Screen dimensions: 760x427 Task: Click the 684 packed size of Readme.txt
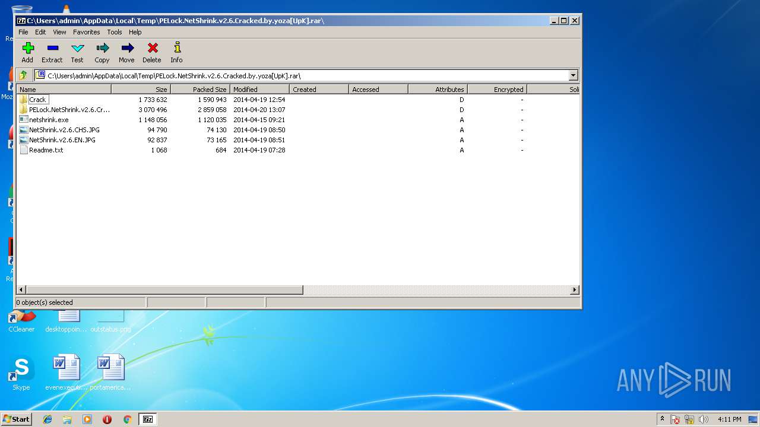[x=221, y=150]
